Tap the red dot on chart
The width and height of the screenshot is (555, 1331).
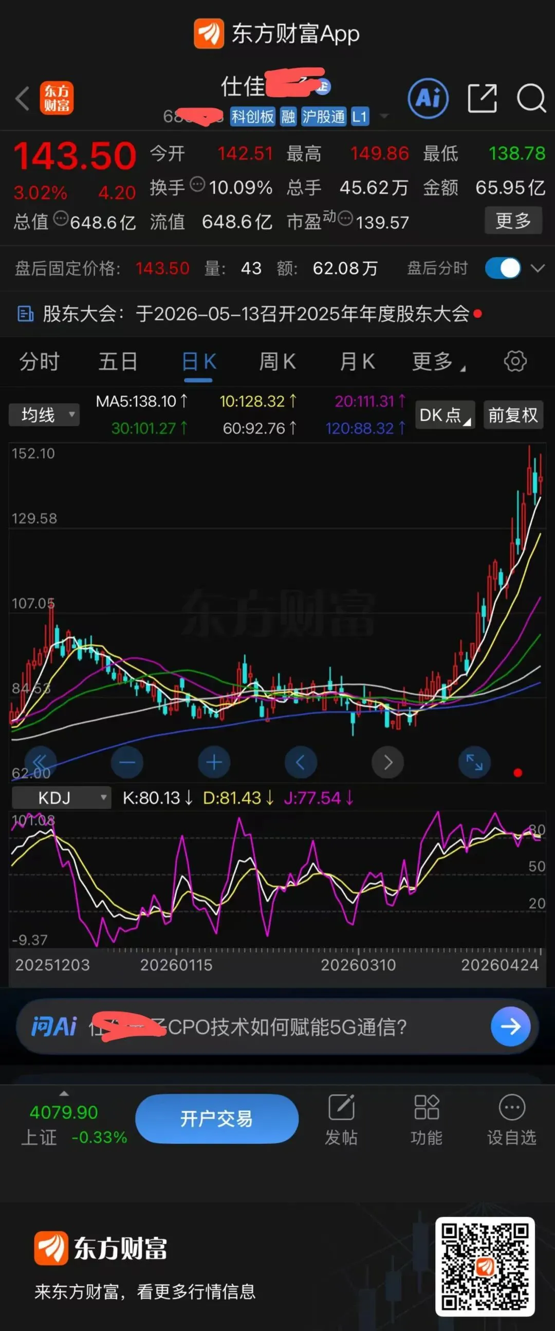pos(518,773)
